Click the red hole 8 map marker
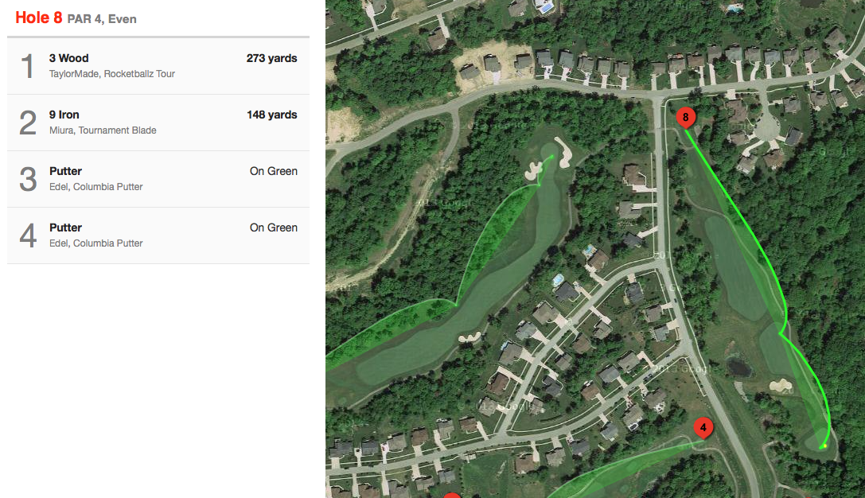 pos(686,118)
